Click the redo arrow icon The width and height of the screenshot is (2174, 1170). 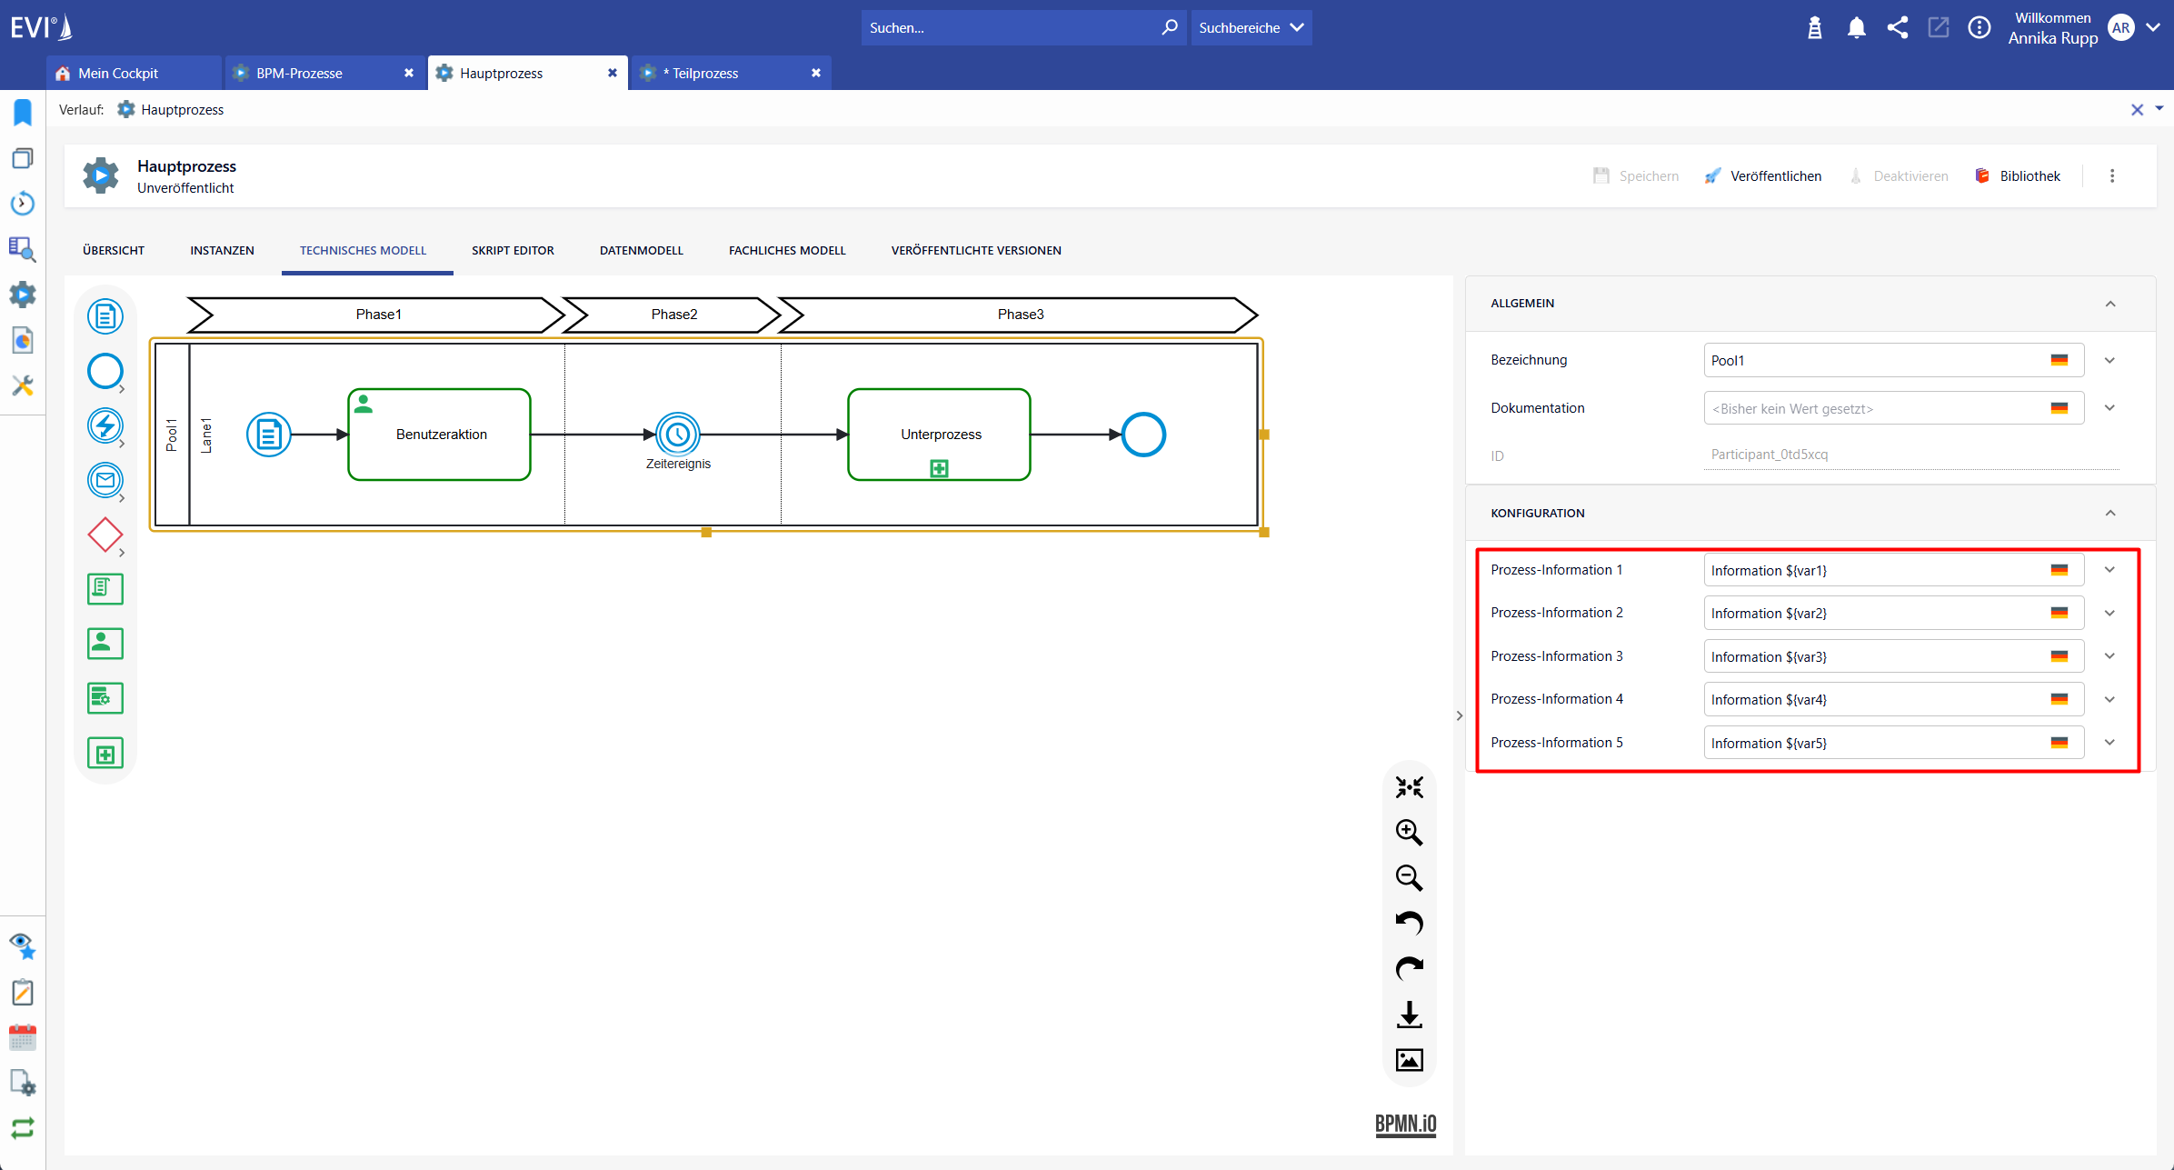pos(1409,968)
